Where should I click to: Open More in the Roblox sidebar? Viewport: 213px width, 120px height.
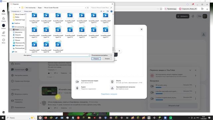tap(4, 41)
